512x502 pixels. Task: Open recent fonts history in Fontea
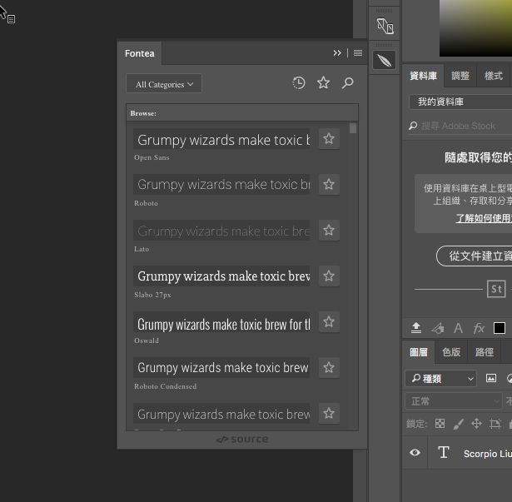[x=299, y=83]
